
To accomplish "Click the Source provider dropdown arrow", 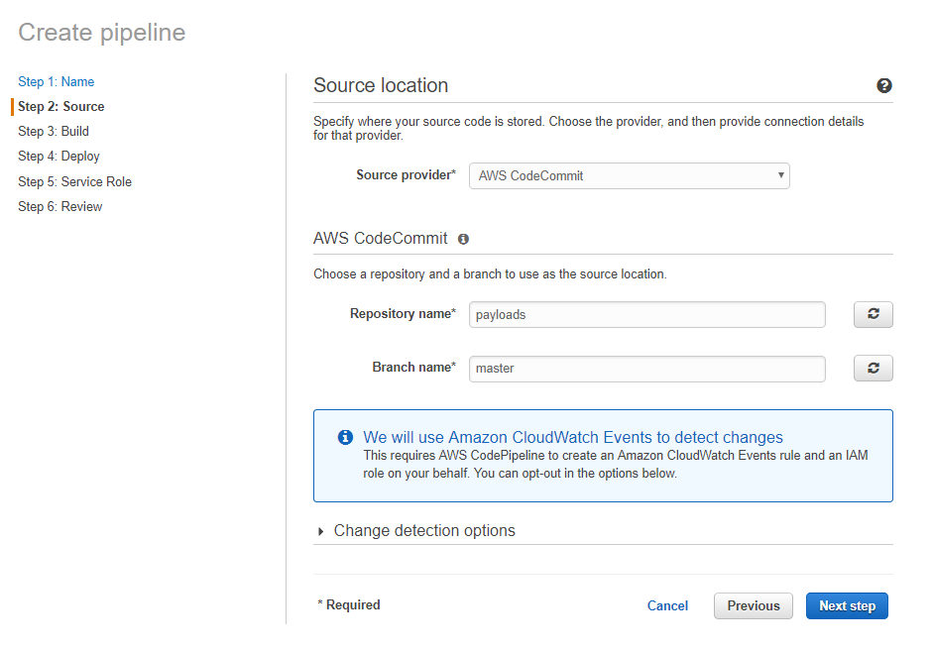I will pyautogui.click(x=780, y=175).
